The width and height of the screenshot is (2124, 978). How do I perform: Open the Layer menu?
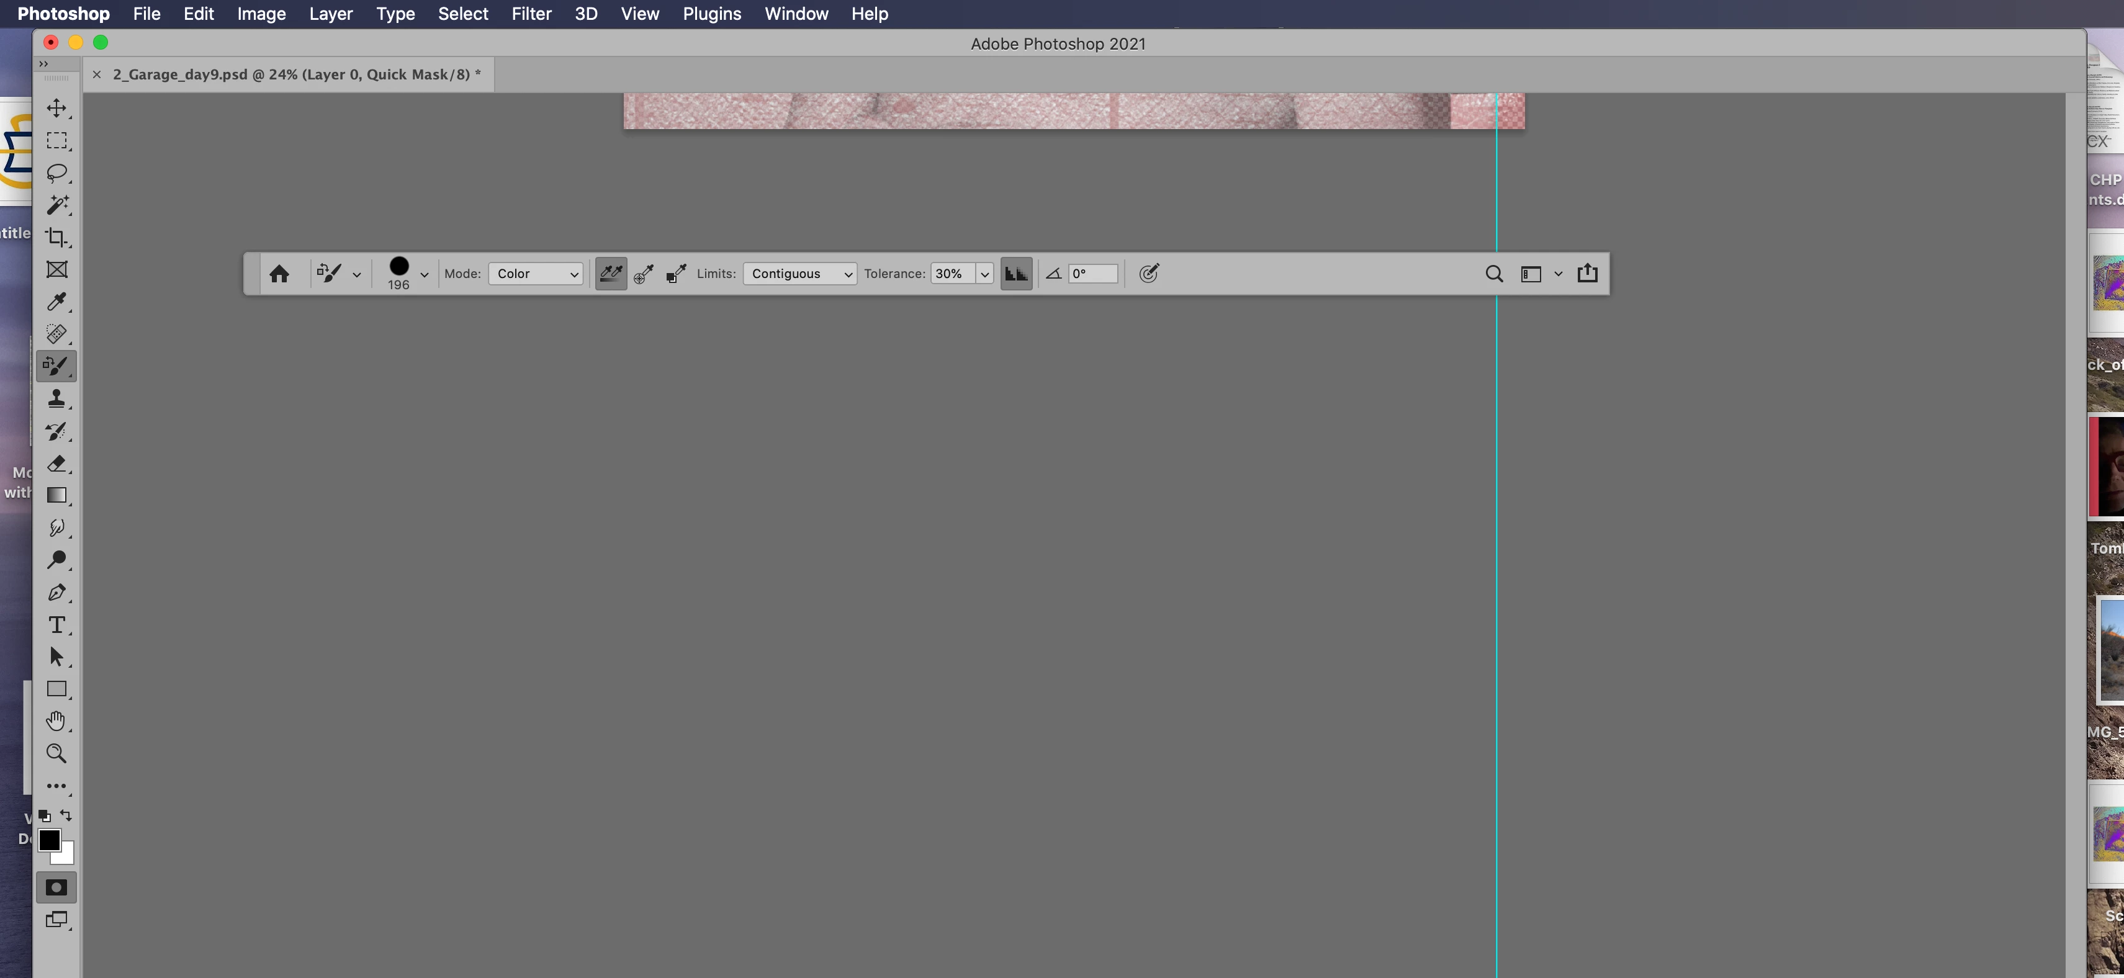331,14
